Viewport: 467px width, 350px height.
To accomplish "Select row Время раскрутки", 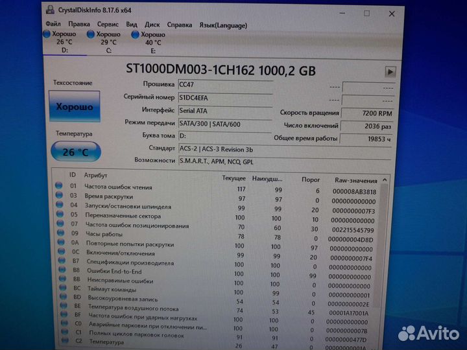I will [x=217, y=198].
